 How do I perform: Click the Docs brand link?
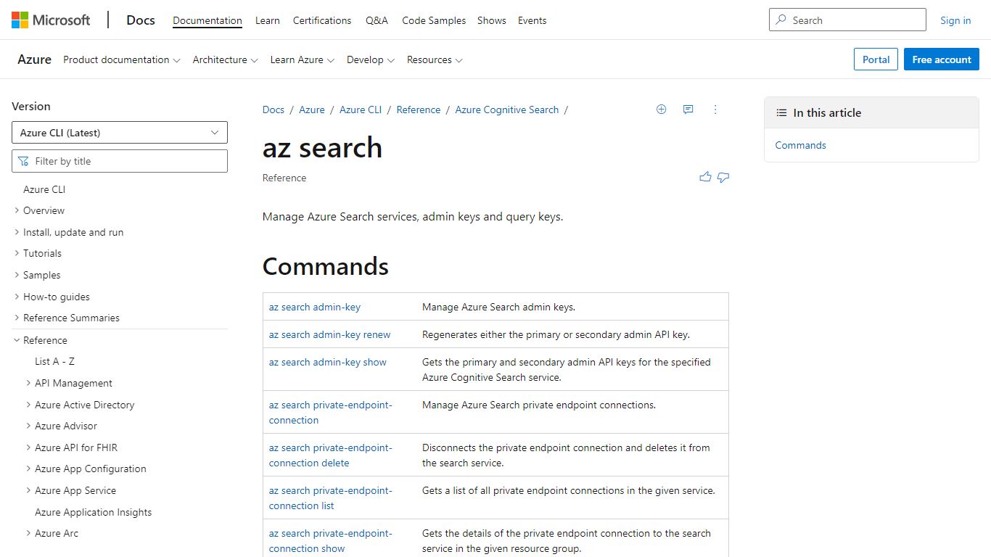(141, 20)
